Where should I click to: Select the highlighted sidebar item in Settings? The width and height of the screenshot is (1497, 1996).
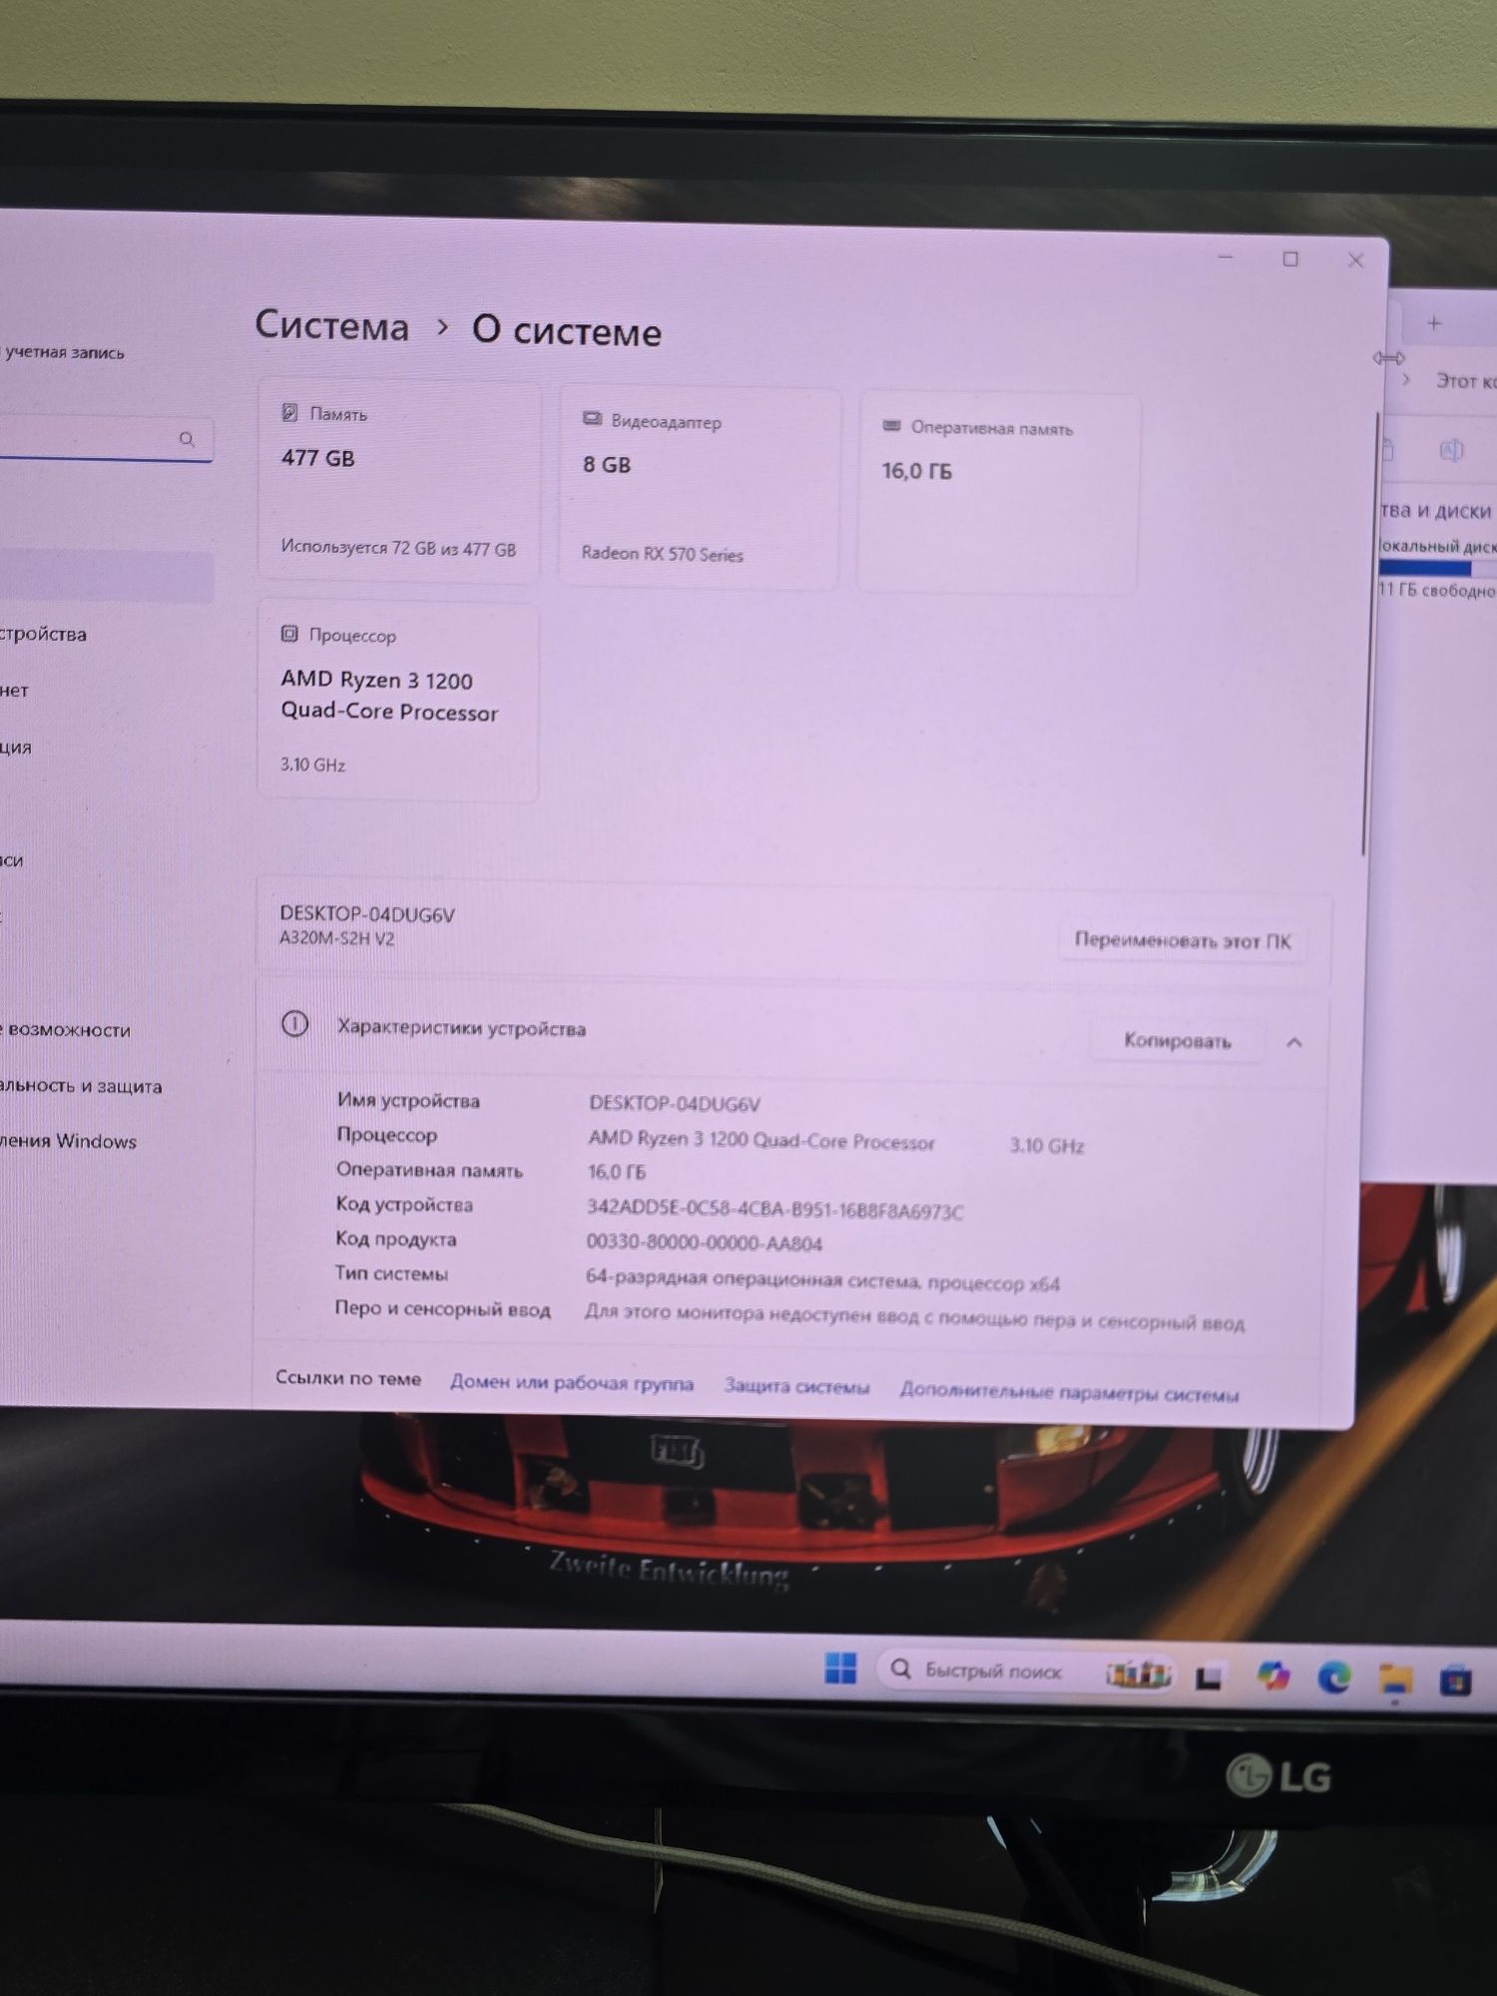tap(107, 578)
